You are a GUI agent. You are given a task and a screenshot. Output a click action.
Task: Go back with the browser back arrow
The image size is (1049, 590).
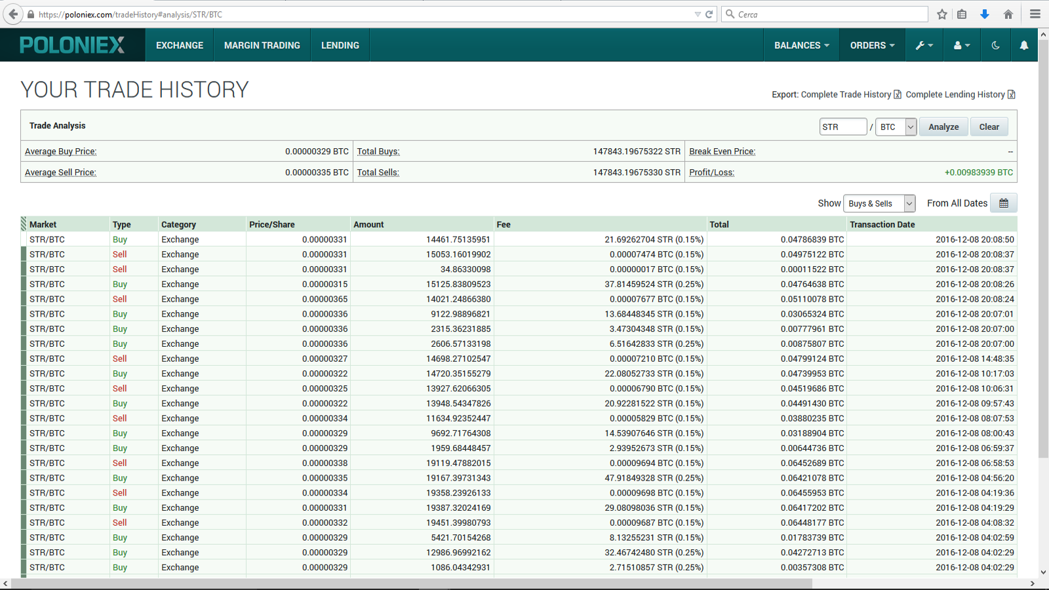tap(13, 14)
